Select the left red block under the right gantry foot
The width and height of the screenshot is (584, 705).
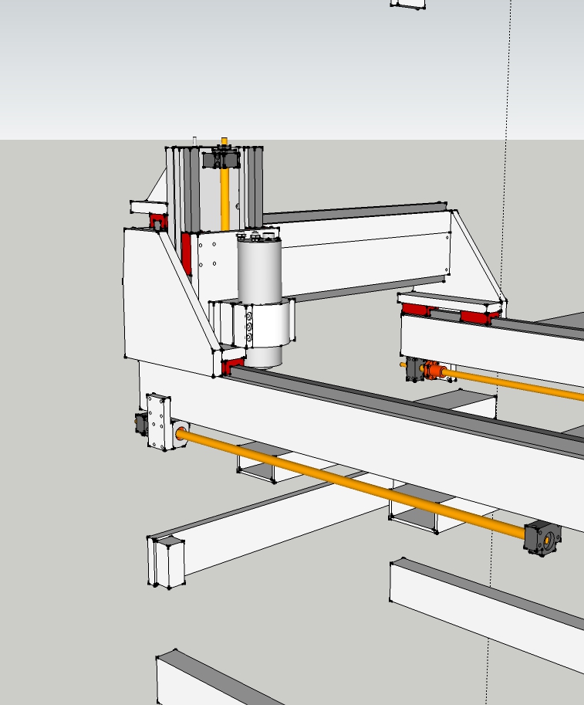tap(414, 310)
